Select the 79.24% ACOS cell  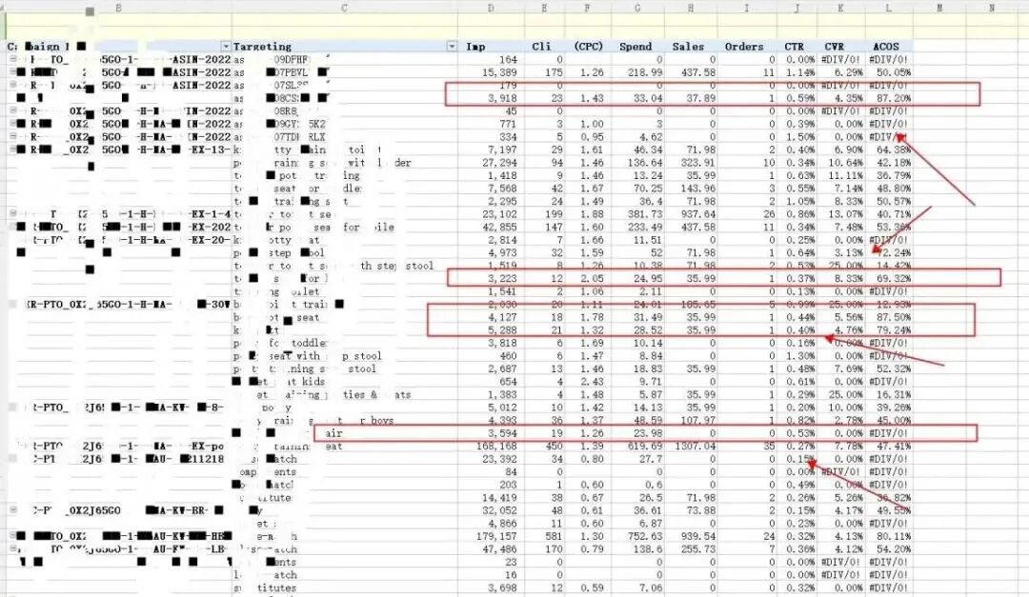pyautogui.click(x=893, y=330)
